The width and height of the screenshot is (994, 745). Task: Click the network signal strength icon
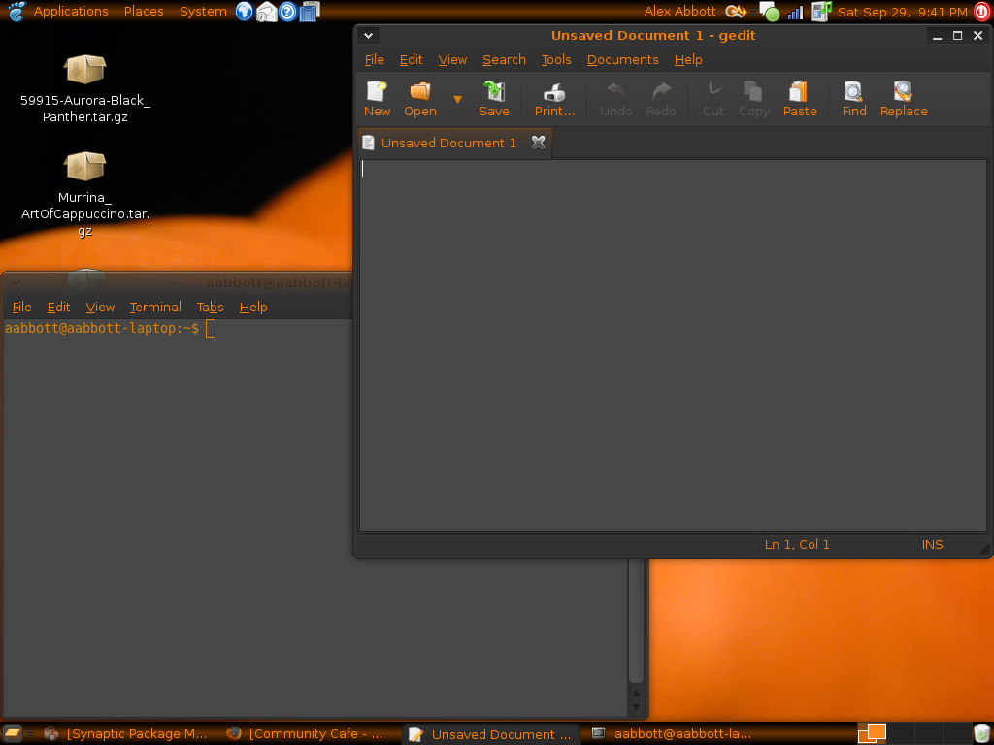[x=795, y=12]
